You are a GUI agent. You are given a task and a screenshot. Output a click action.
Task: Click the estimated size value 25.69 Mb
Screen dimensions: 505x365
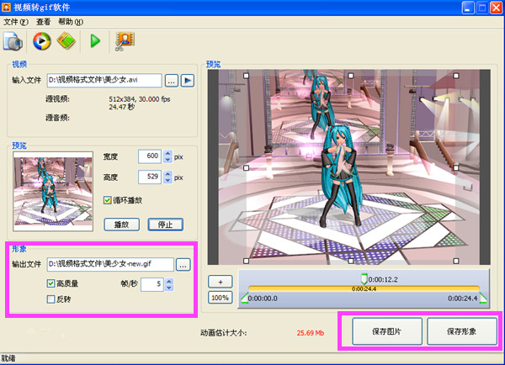(311, 333)
